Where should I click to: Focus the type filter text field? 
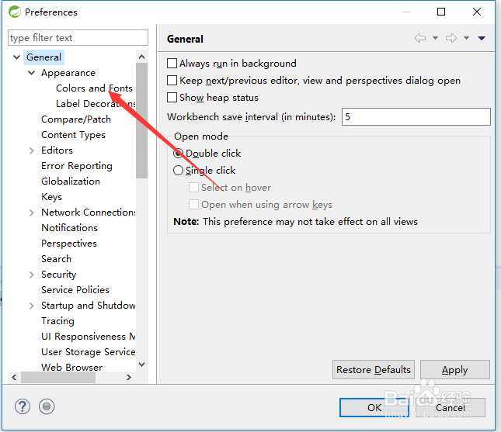(x=78, y=38)
